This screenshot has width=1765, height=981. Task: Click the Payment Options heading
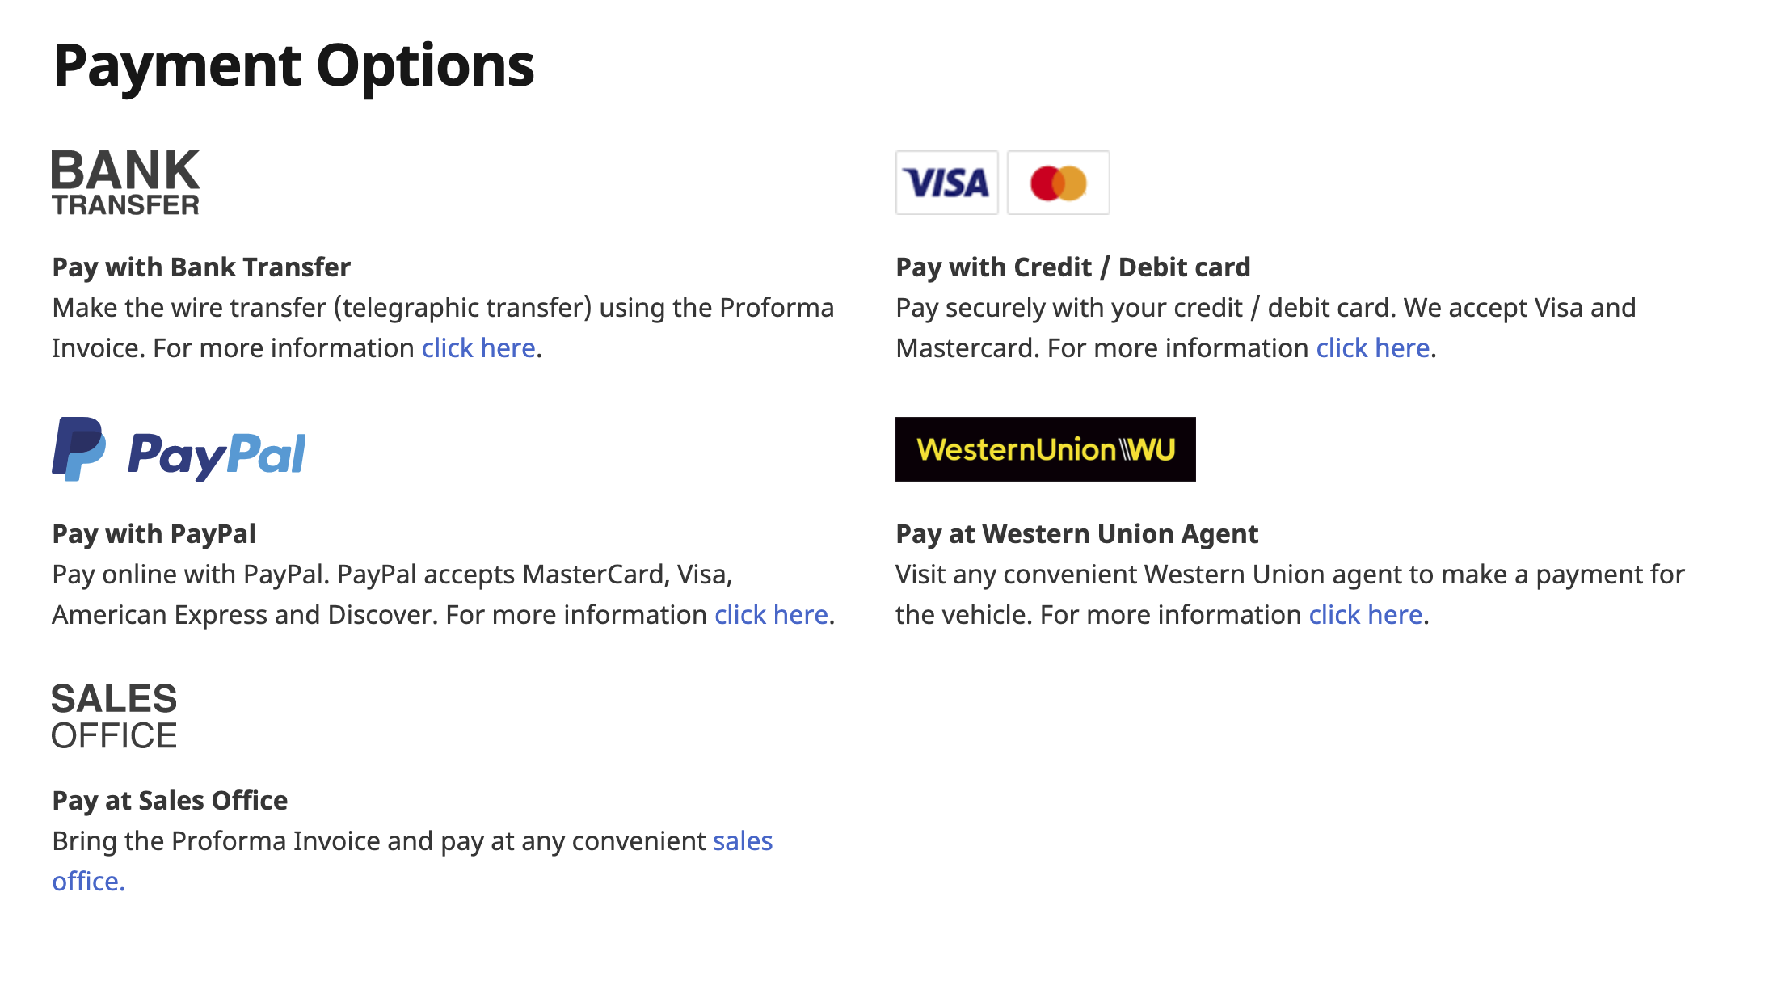(293, 65)
